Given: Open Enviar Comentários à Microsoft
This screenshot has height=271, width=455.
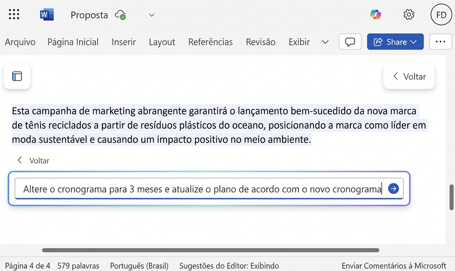Looking at the screenshot, I should (x=394, y=266).
